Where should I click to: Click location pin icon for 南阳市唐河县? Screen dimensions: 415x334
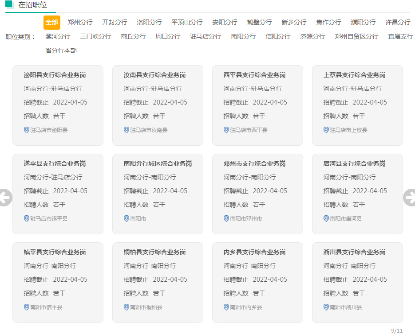326,218
